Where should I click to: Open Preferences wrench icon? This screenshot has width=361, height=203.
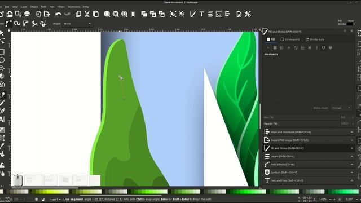pyautogui.click(x=248, y=14)
